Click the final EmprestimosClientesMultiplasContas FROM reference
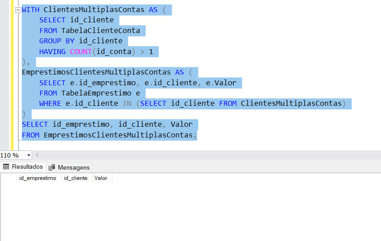Screen dimensions: 381x241 pos(118,135)
